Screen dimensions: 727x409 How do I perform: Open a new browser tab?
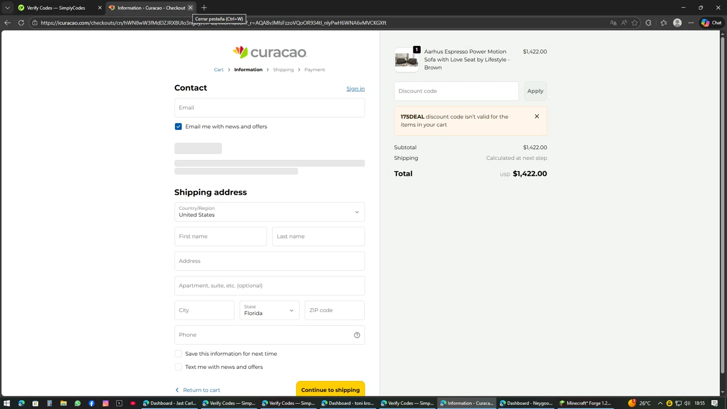204,8
